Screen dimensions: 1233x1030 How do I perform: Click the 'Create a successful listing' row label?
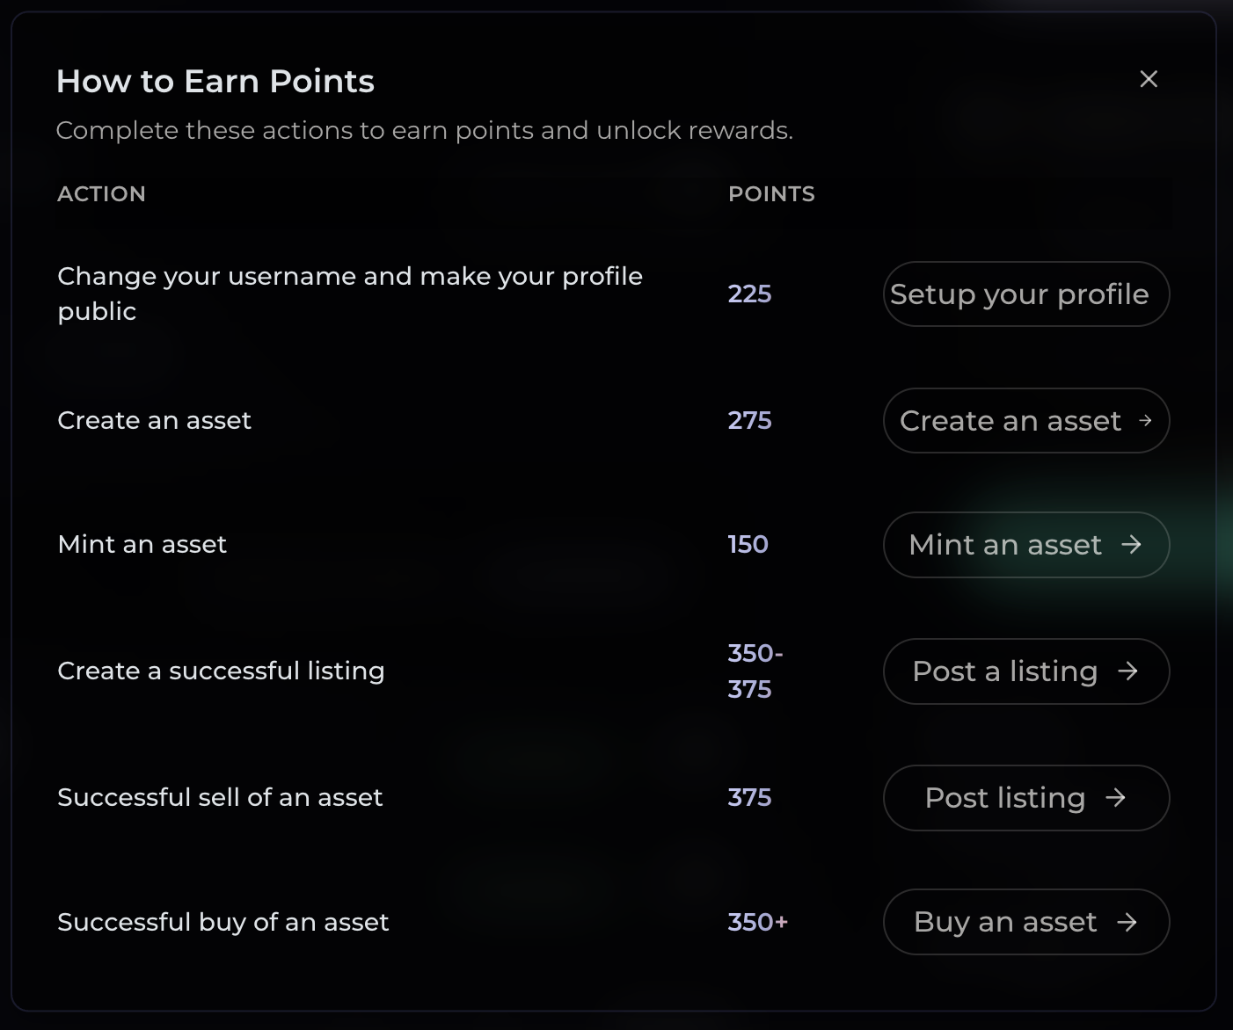point(221,671)
